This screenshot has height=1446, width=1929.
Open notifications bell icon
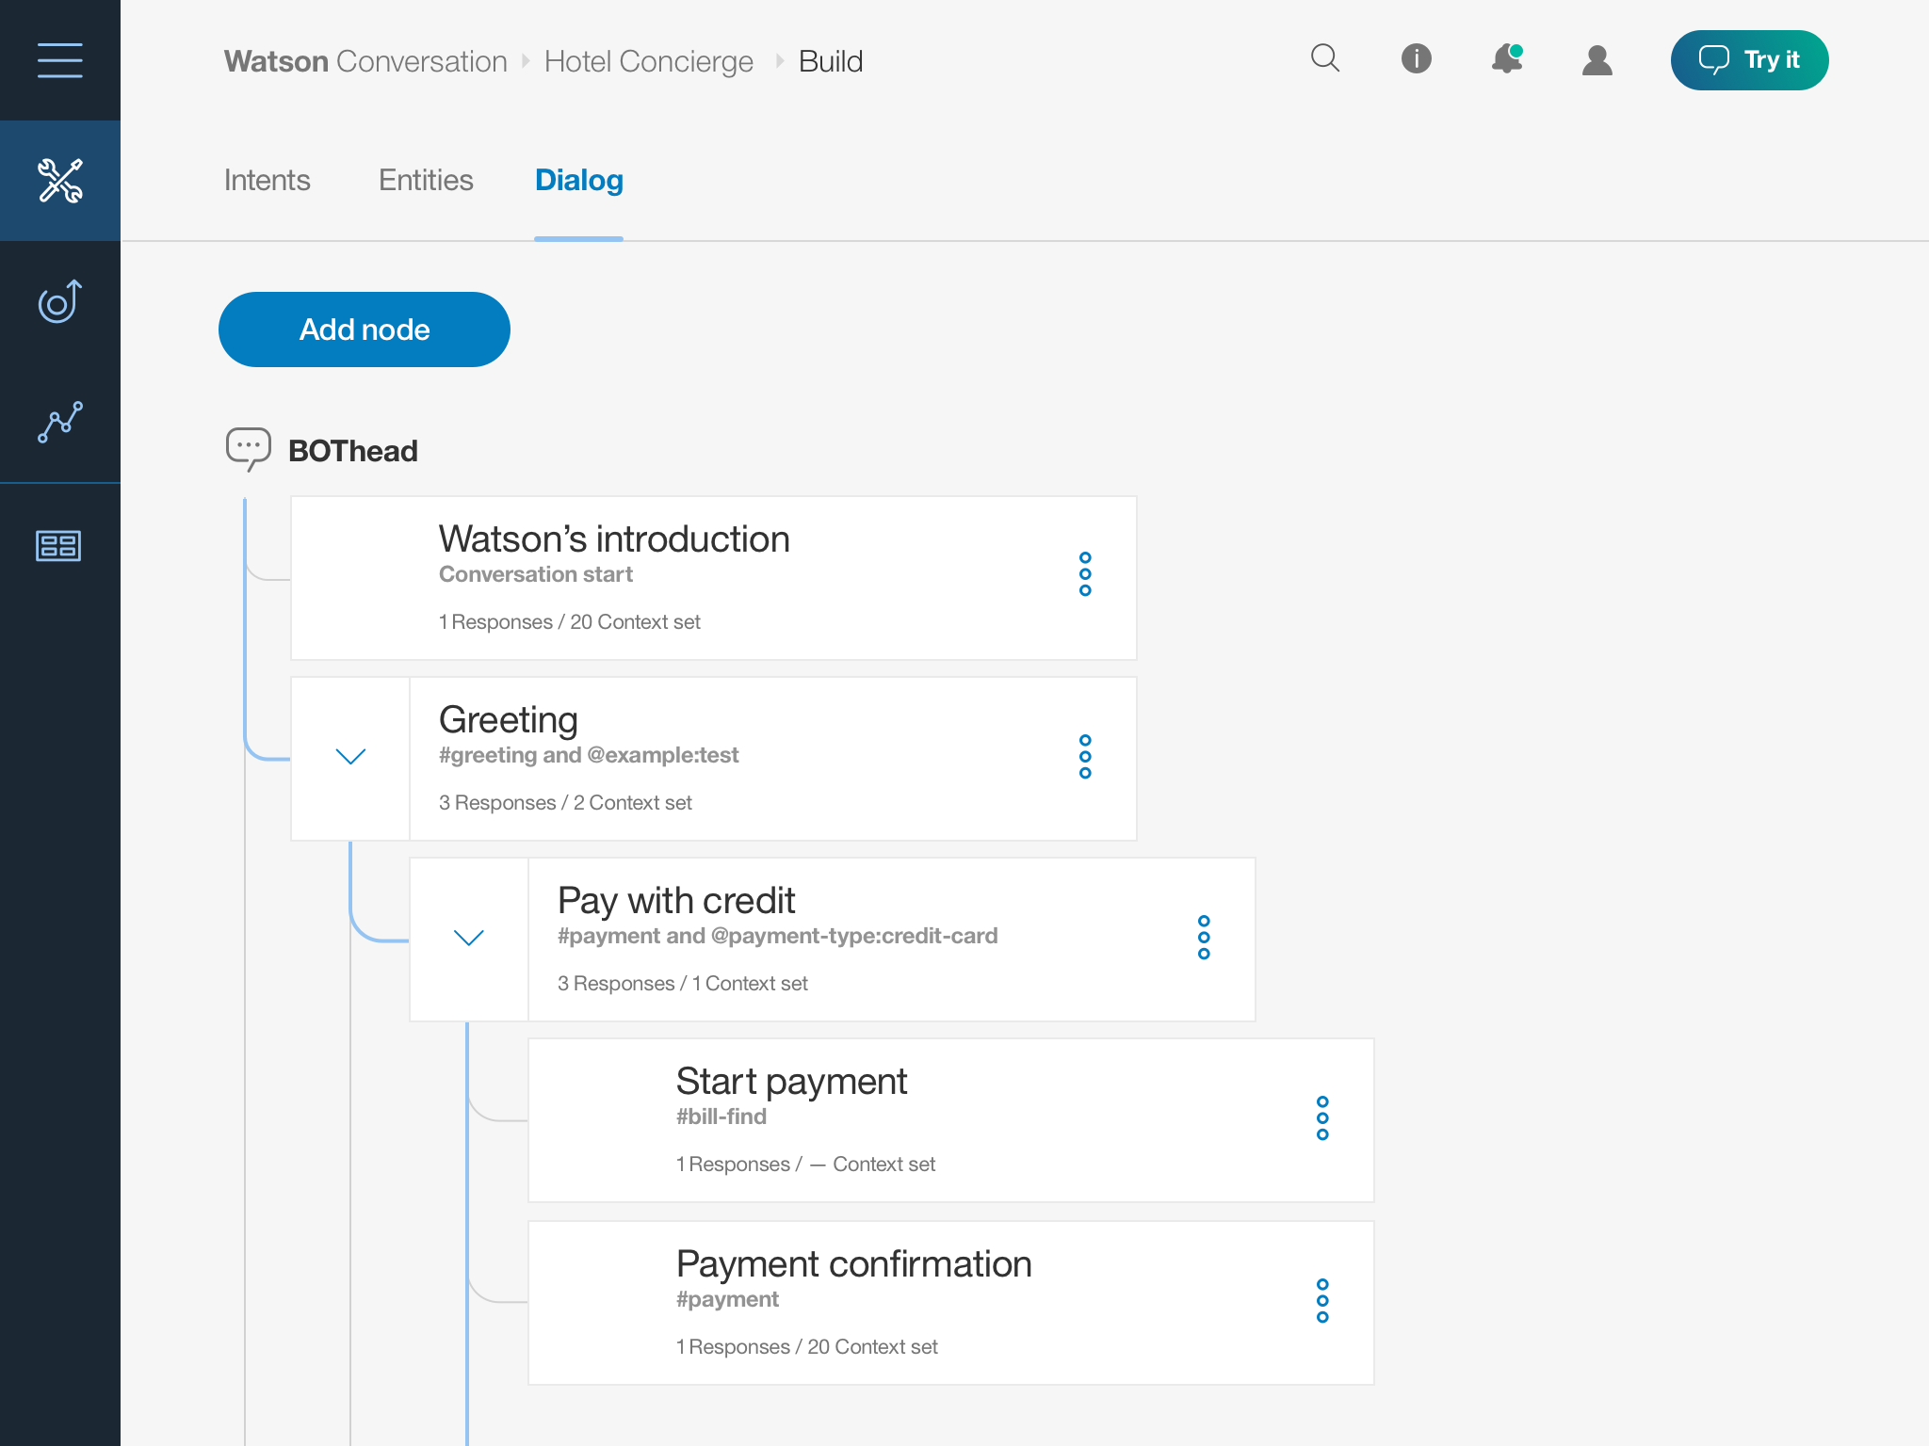1506,59
